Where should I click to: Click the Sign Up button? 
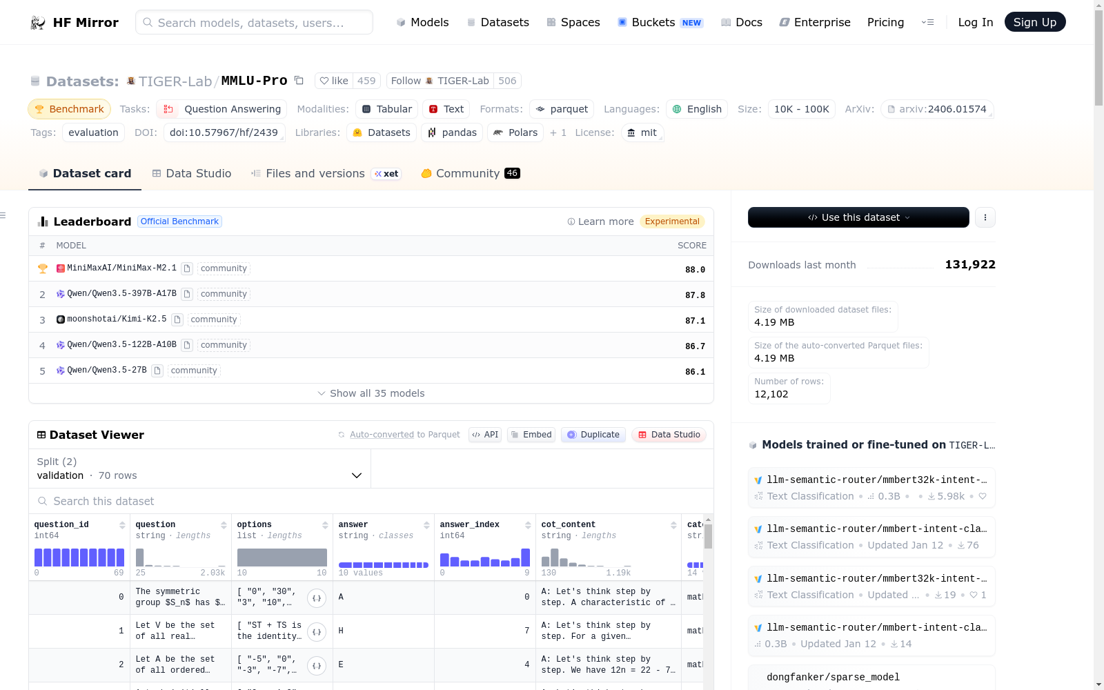1035,22
